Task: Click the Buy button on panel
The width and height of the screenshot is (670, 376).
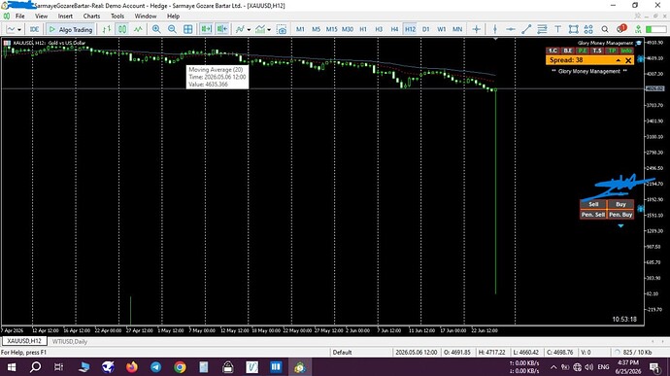Action: [x=620, y=204]
